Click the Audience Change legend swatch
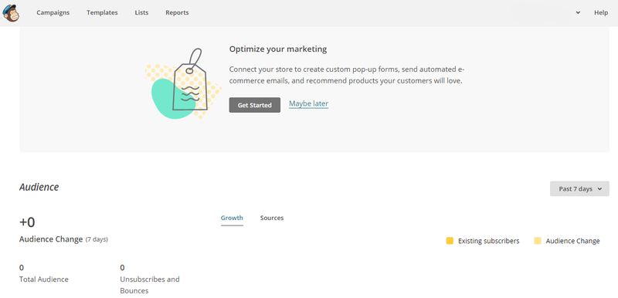This screenshot has width=618, height=298. pos(538,241)
